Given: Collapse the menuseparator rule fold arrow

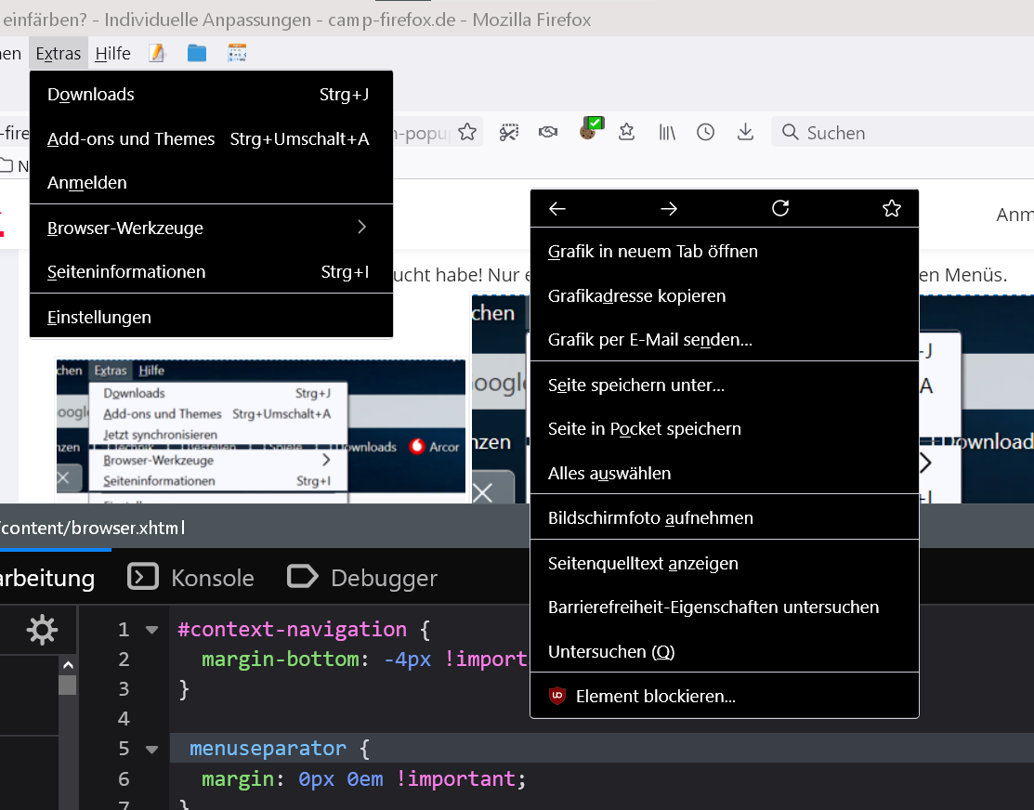Looking at the screenshot, I should (151, 749).
